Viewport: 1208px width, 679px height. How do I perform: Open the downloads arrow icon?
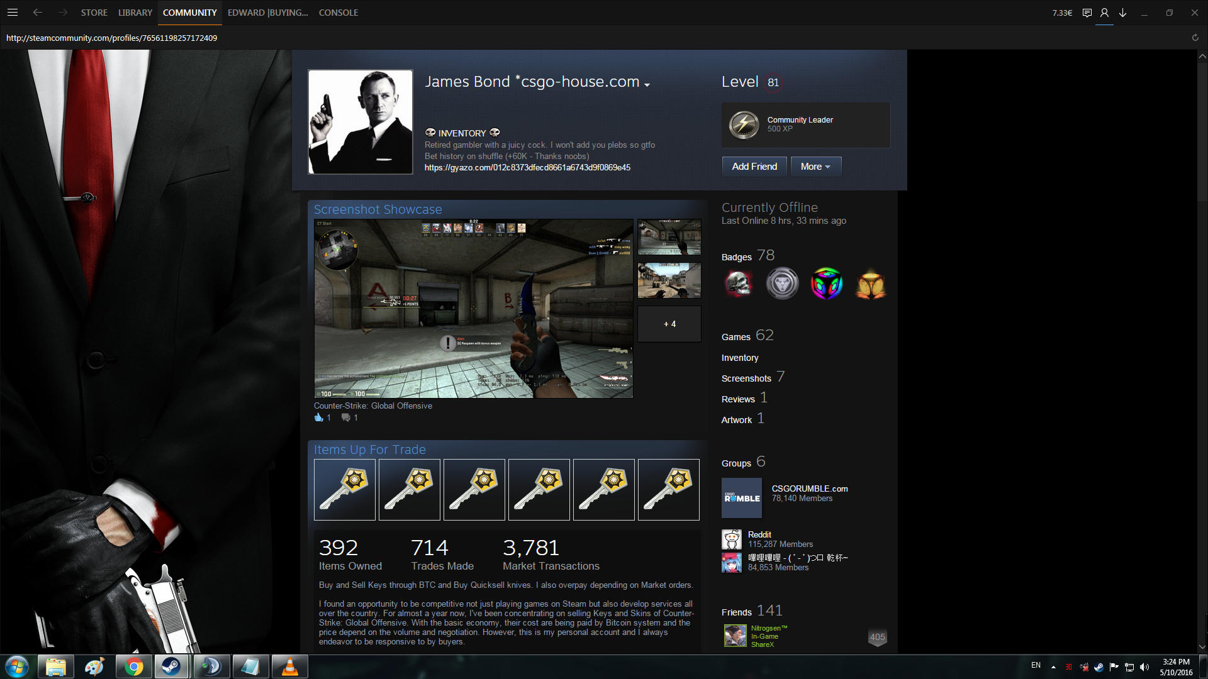click(1122, 13)
